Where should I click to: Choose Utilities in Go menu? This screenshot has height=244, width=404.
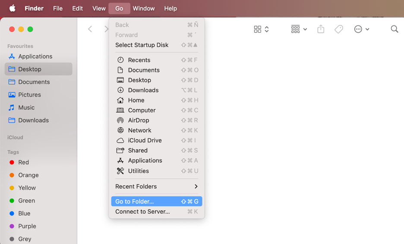[157, 171]
